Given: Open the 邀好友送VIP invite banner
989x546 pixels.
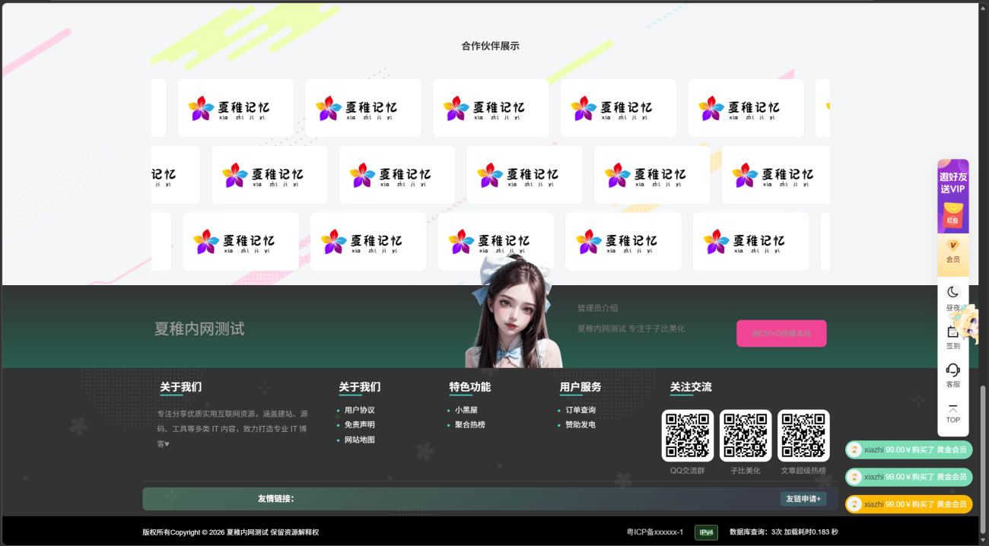Looking at the screenshot, I should [952, 195].
